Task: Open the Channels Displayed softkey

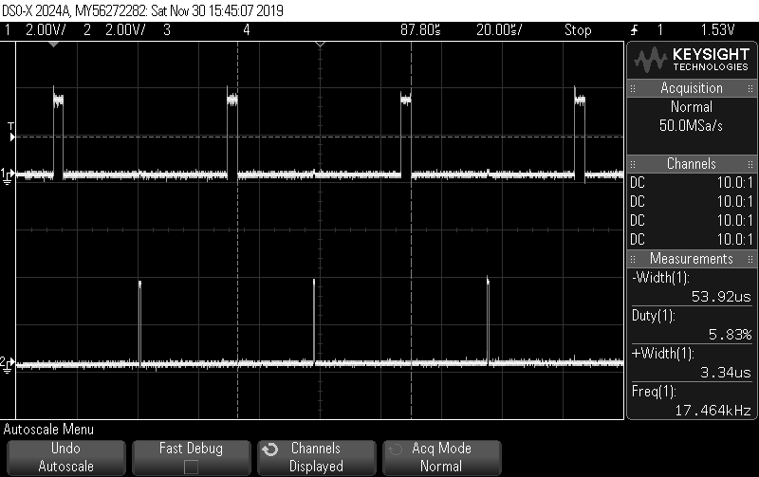Action: pos(317,457)
